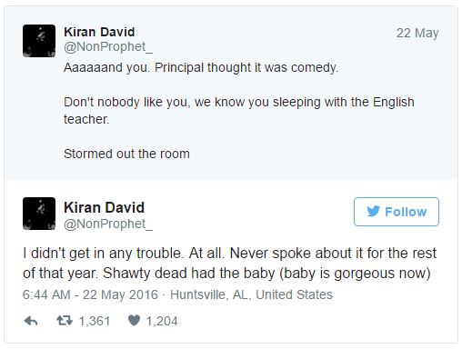This screenshot has height=349, width=462.
Task: Click the retweet icon
Action: pyautogui.click(x=65, y=321)
